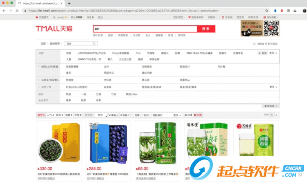Click the red extension icon in toolbar

tap(282, 11)
